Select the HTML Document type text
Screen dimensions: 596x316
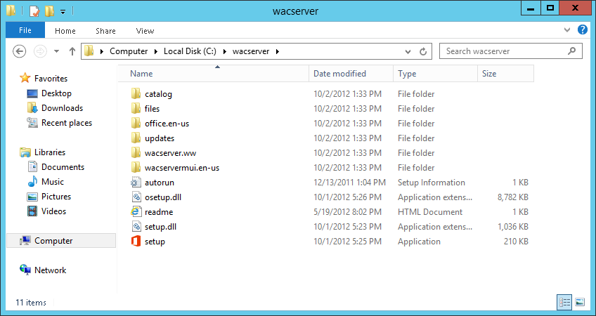tap(430, 212)
